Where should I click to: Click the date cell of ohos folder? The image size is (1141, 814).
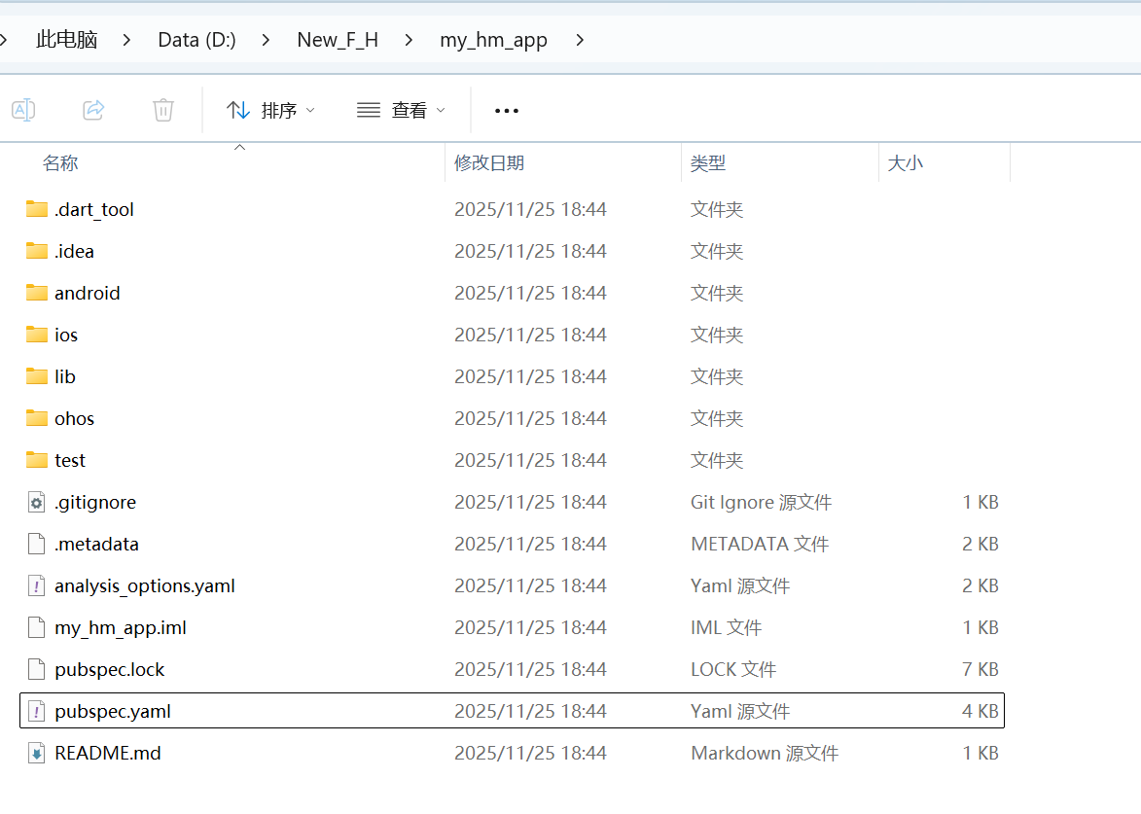coord(530,418)
